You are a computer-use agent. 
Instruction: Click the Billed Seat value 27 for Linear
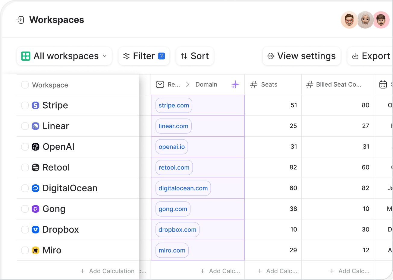click(366, 126)
